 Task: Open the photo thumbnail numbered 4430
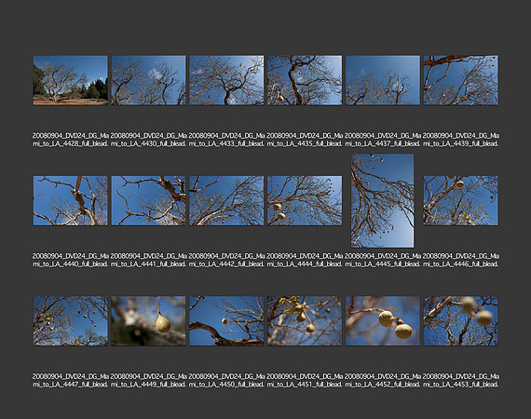click(149, 80)
